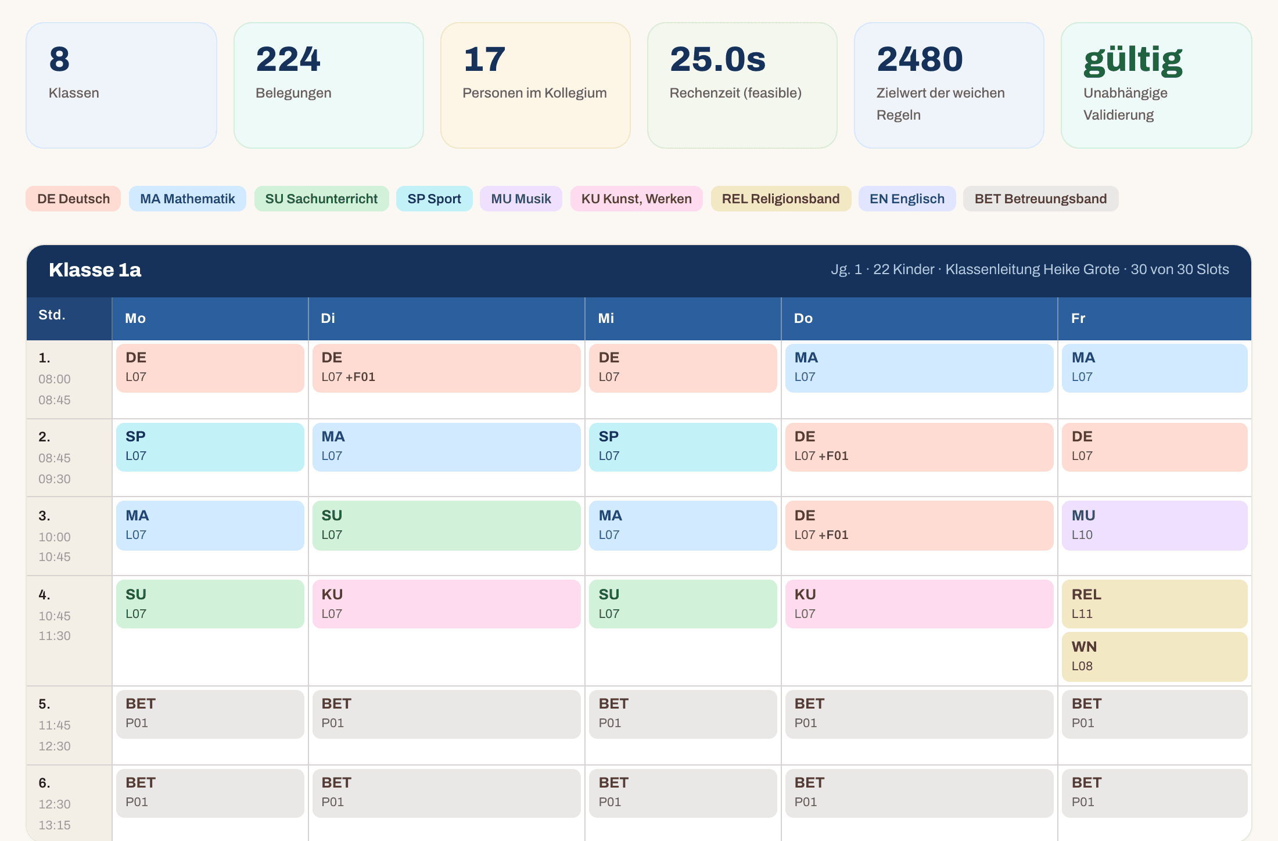This screenshot has width=1278, height=841.
Task: Click the 'Do' column header
Action: (920, 318)
